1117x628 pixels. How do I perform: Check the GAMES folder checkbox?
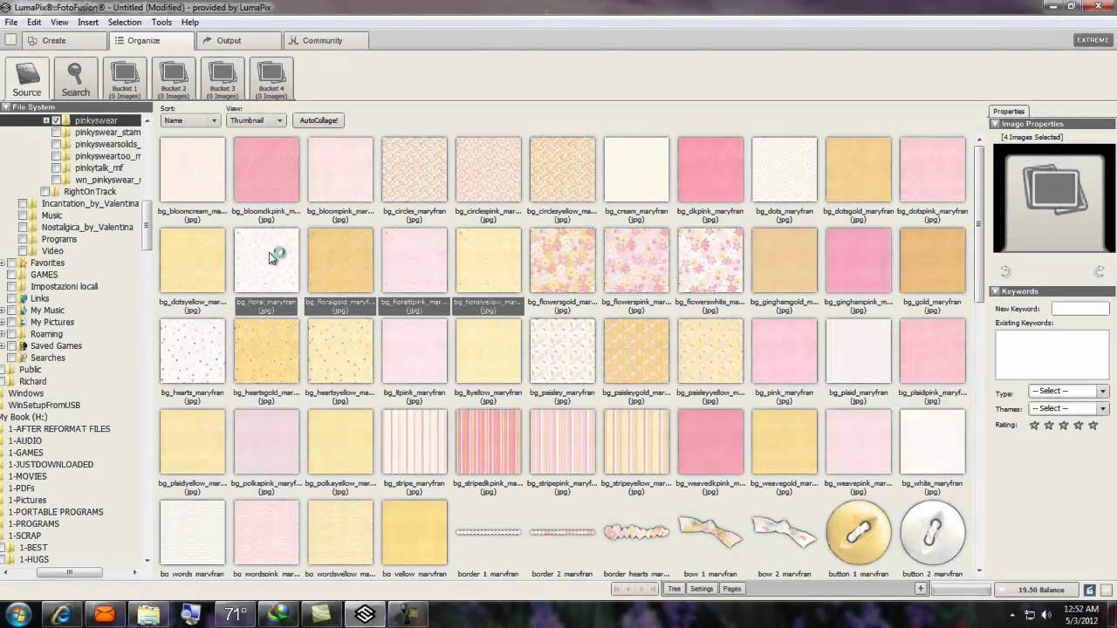coord(11,275)
